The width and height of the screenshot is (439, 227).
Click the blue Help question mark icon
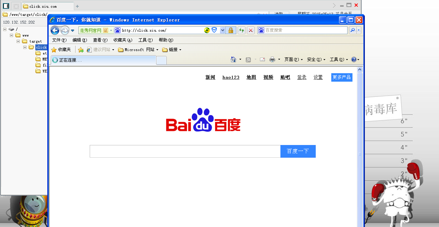coord(354,59)
